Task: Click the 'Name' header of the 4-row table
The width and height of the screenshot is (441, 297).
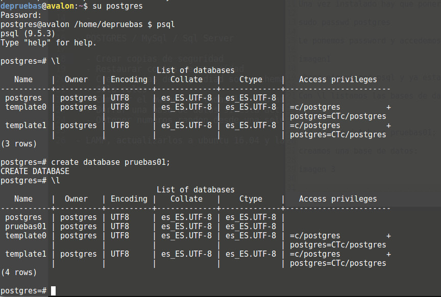Action: point(23,199)
